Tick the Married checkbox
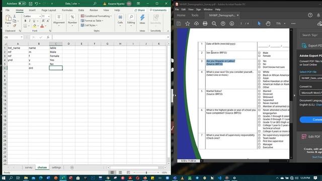 click(259, 91)
